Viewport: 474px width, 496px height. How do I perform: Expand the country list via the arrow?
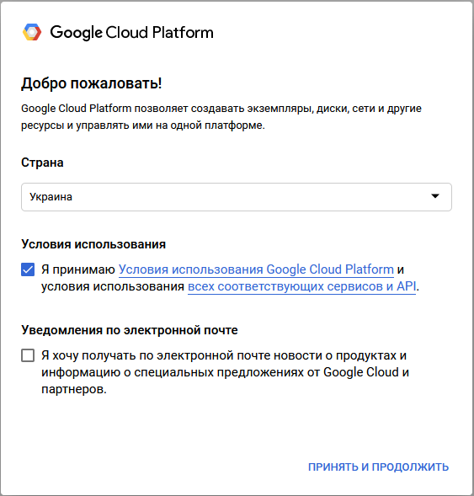435,196
